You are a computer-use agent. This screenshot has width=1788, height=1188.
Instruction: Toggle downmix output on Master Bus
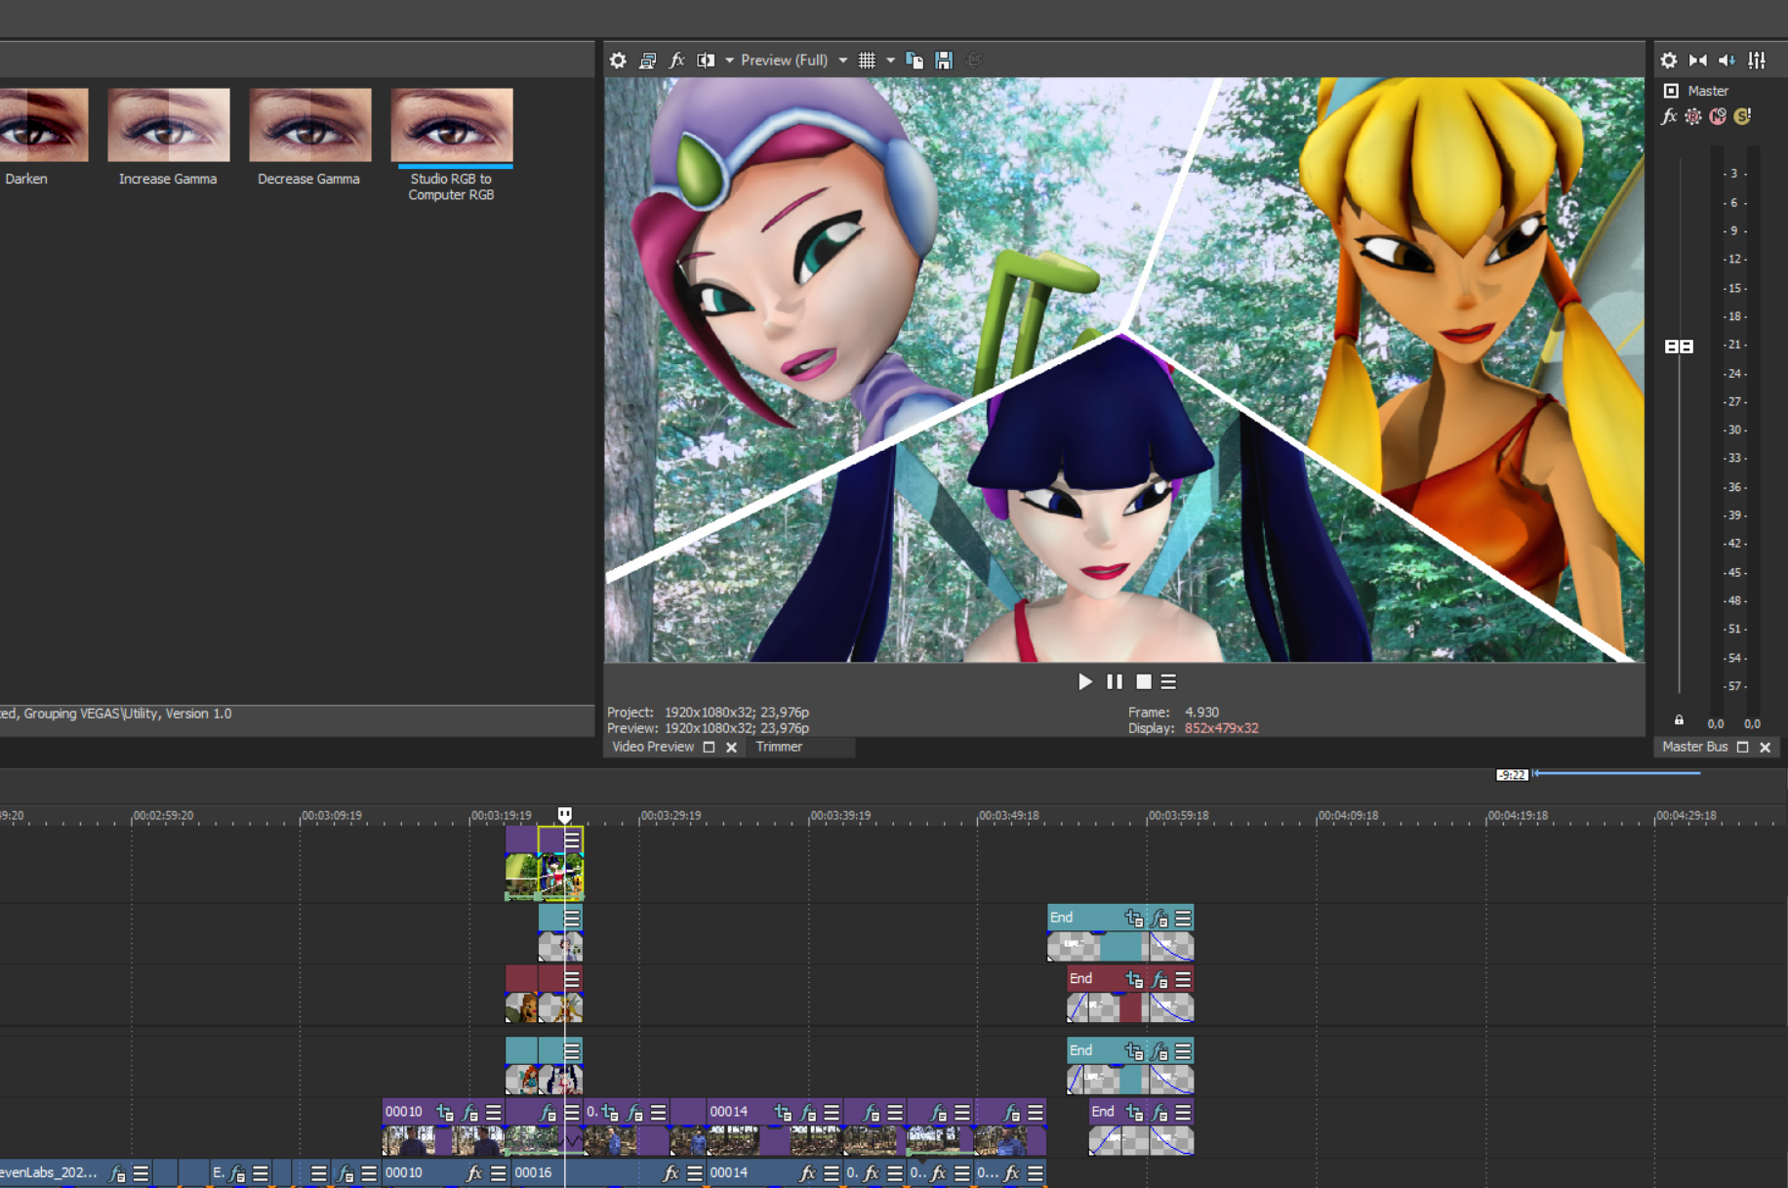[1698, 61]
